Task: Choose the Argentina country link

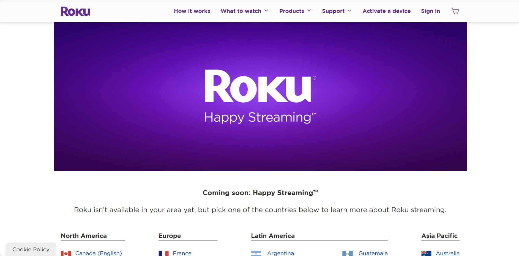Action: (280, 253)
